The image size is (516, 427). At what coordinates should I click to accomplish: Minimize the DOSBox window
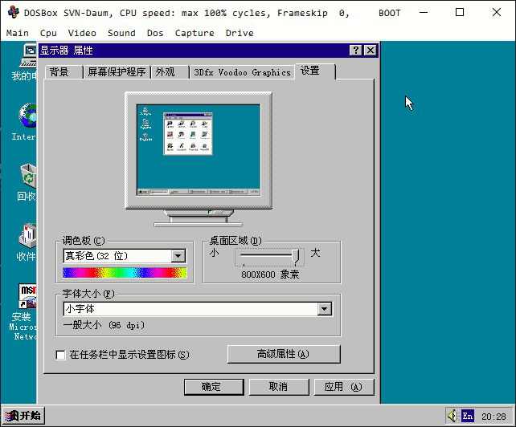coord(424,13)
